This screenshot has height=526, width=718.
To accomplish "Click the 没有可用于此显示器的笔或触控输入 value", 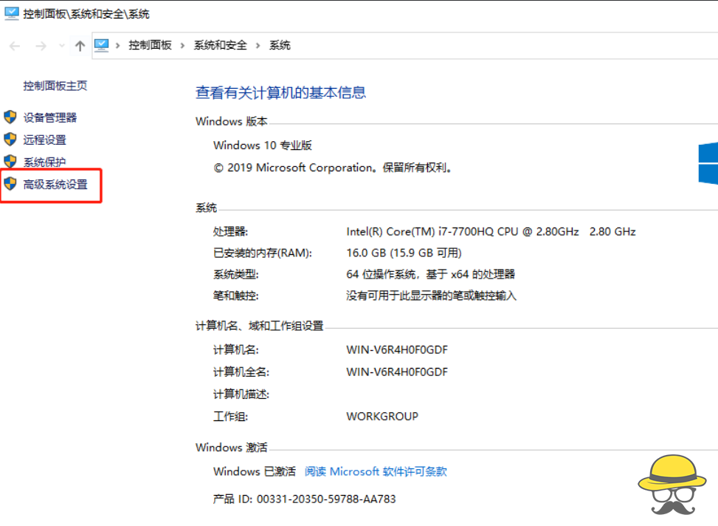I will [x=431, y=296].
